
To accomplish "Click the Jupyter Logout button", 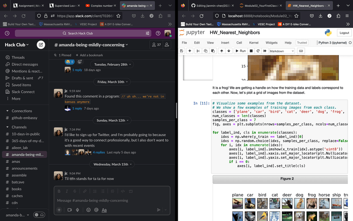I will [x=344, y=33].
